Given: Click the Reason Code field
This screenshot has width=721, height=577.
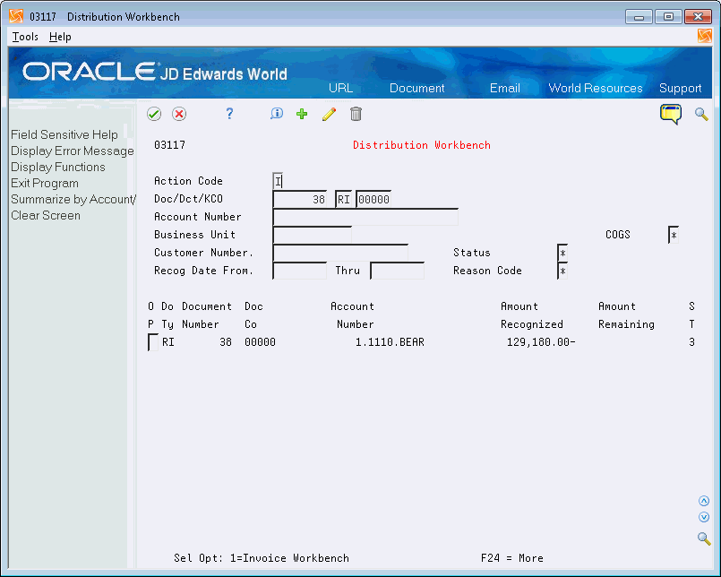Looking at the screenshot, I should click(x=562, y=271).
